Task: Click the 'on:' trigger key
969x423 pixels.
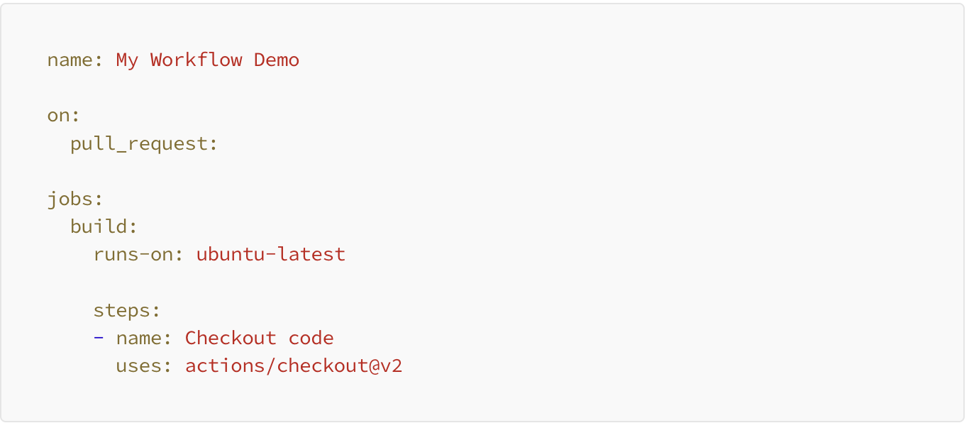Action: click(65, 116)
